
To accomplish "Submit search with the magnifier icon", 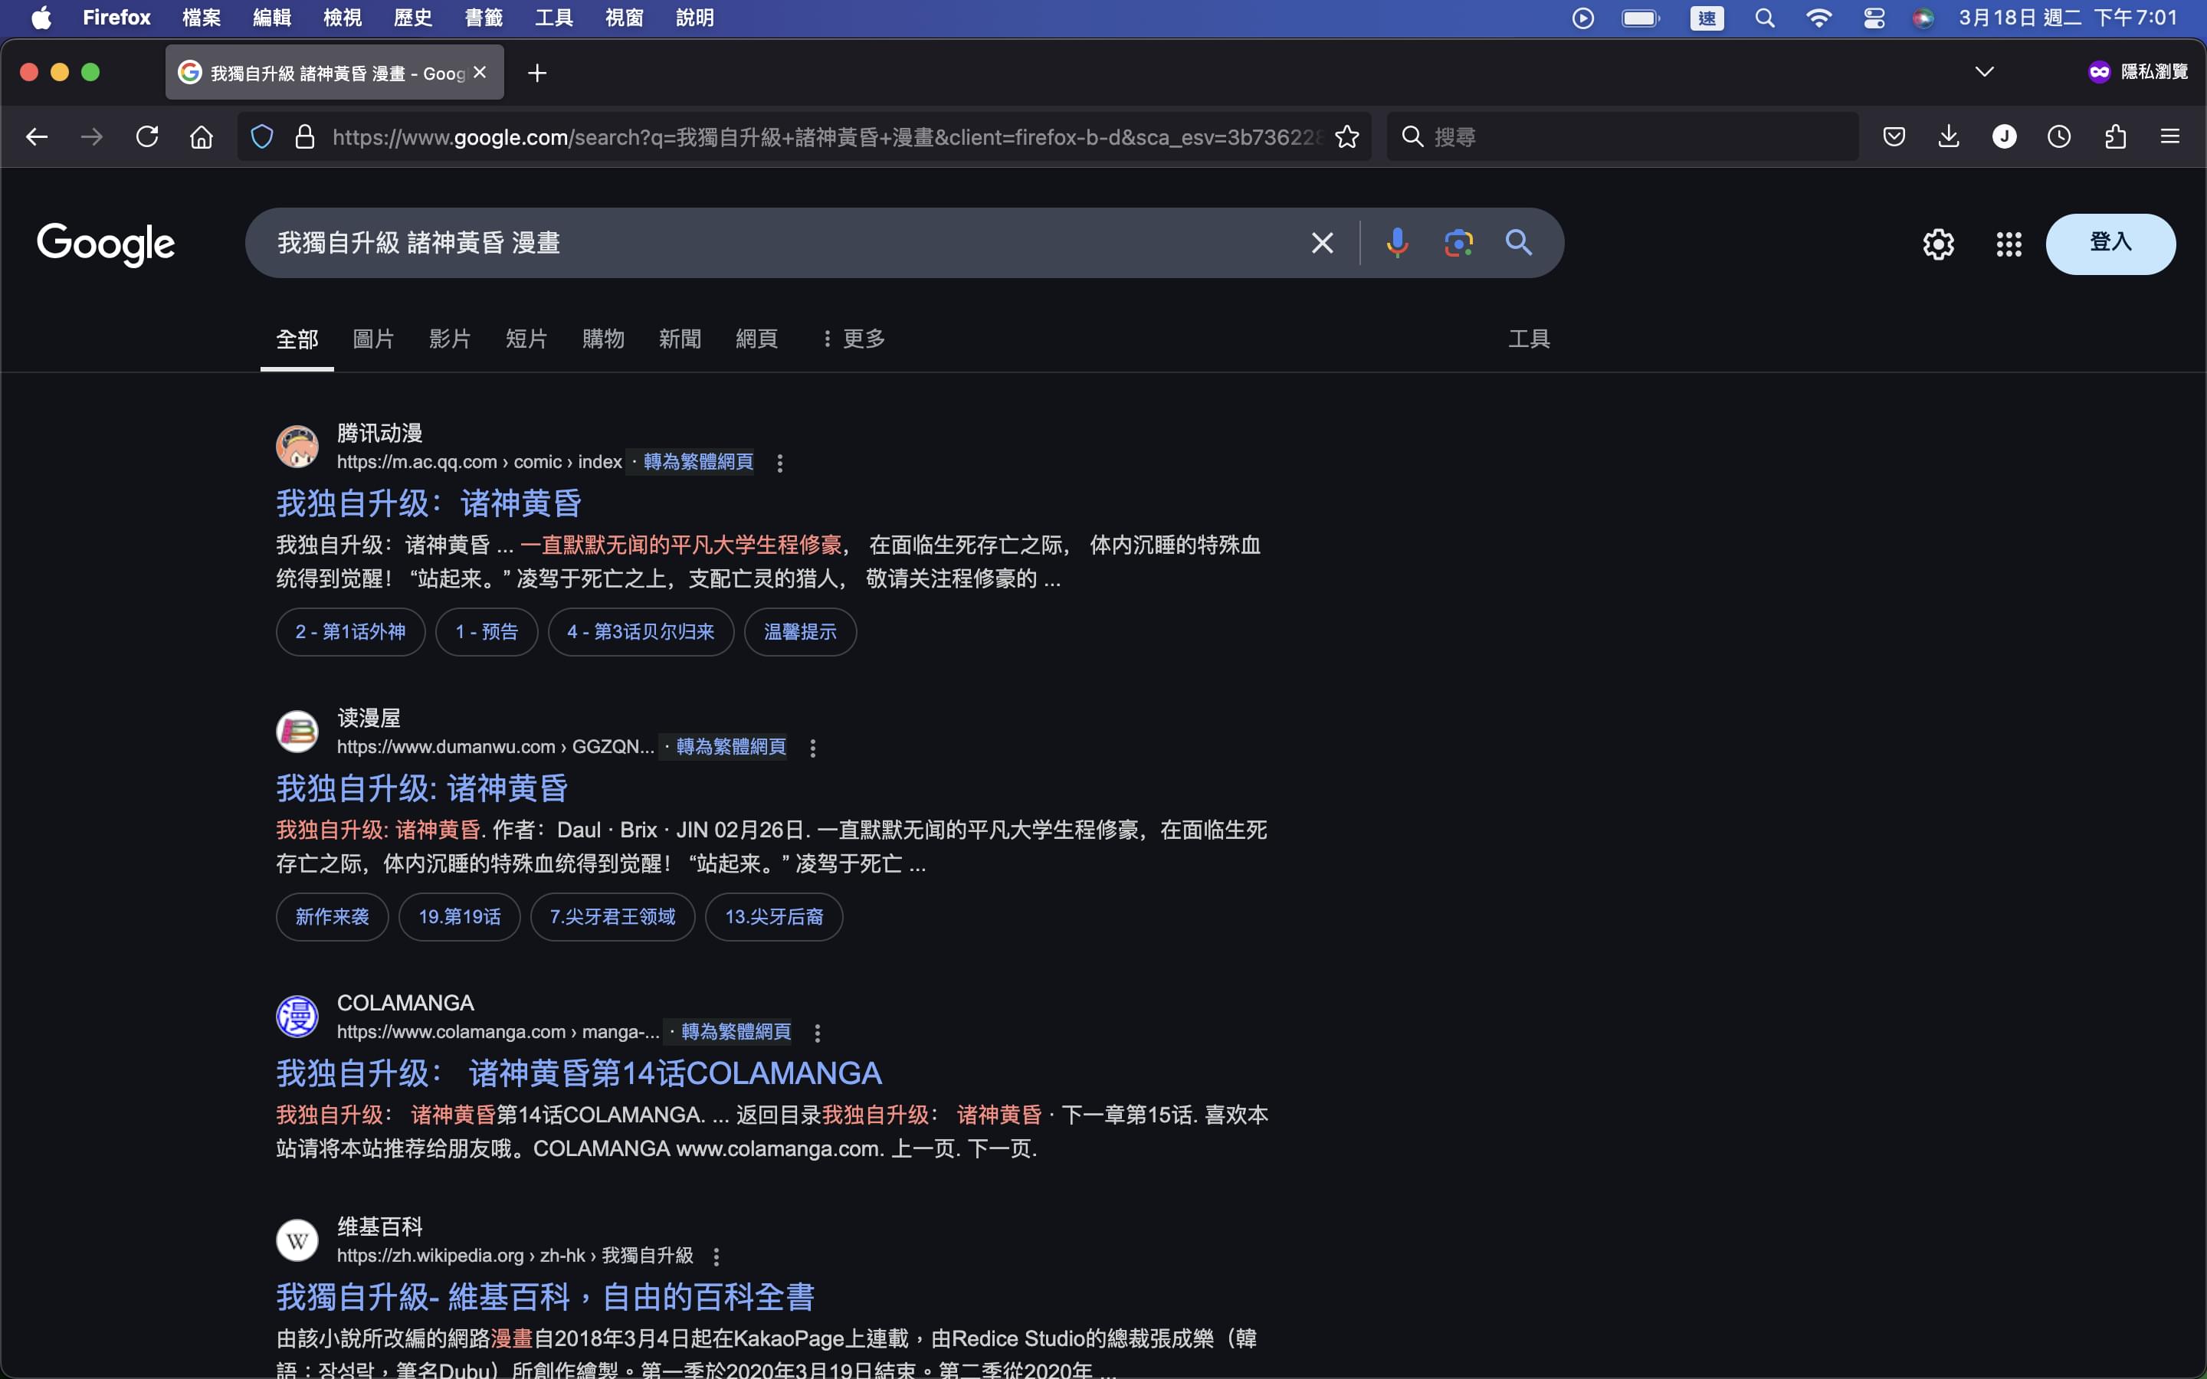I will pos(1518,243).
